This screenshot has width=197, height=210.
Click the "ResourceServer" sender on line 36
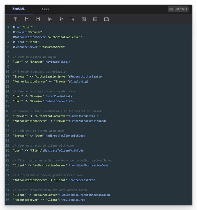click(x=26, y=200)
